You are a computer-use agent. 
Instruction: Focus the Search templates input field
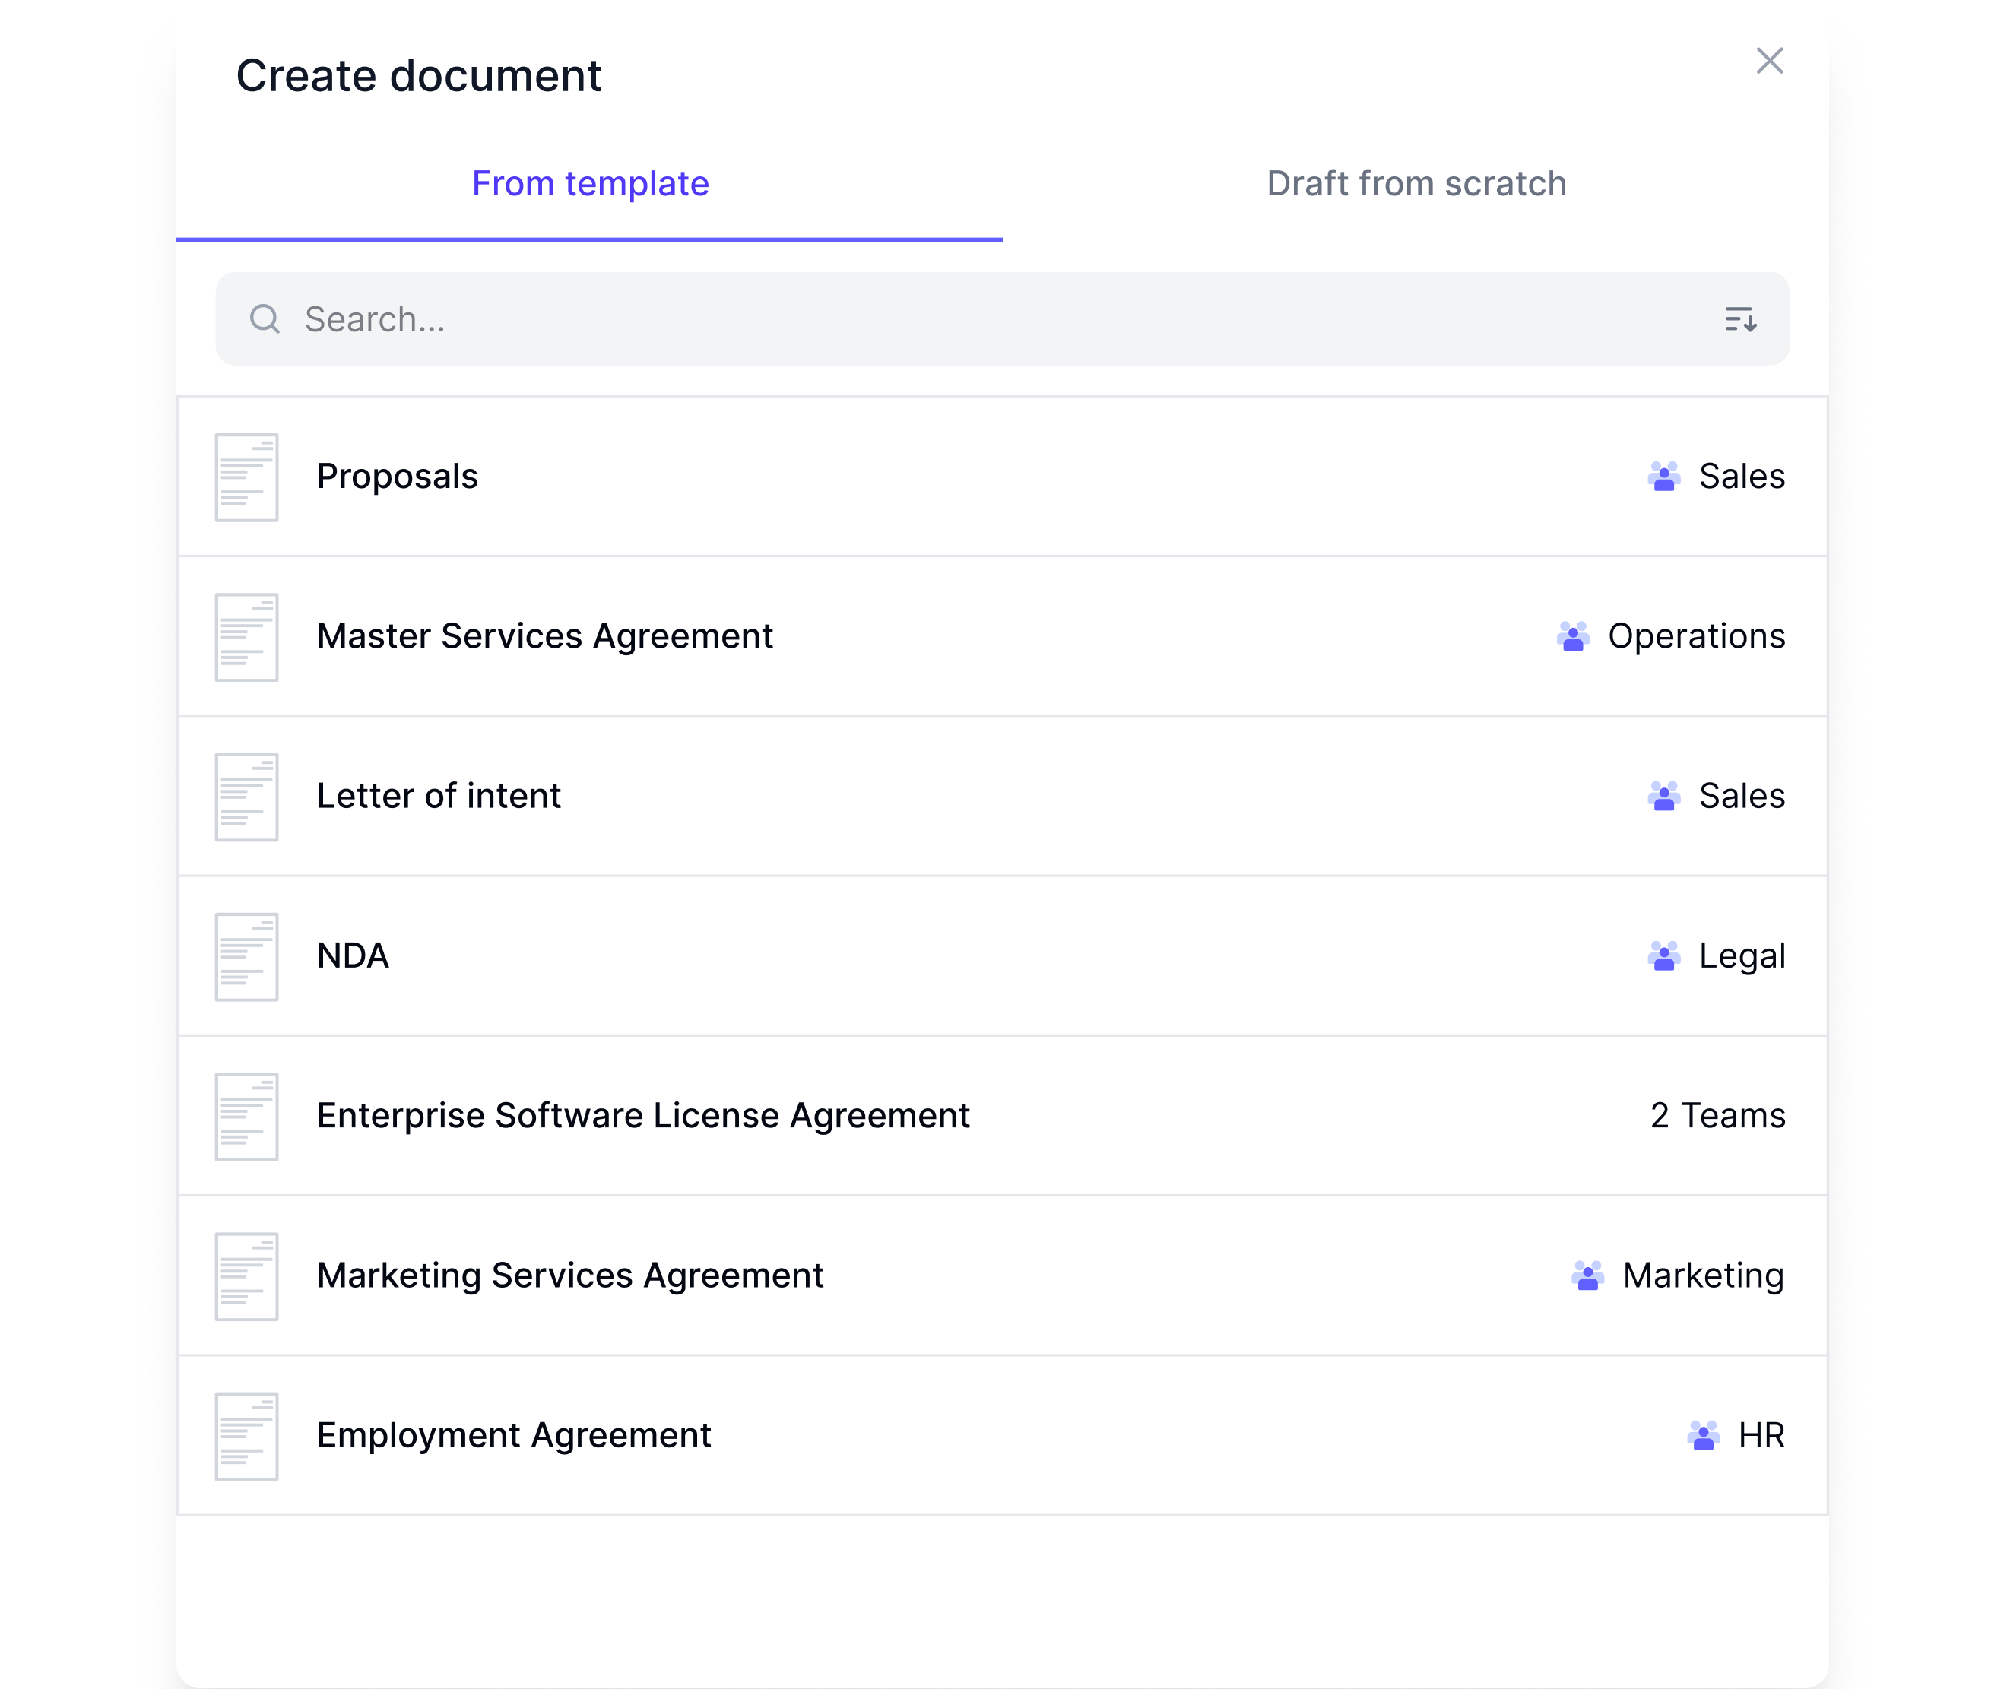(958, 318)
